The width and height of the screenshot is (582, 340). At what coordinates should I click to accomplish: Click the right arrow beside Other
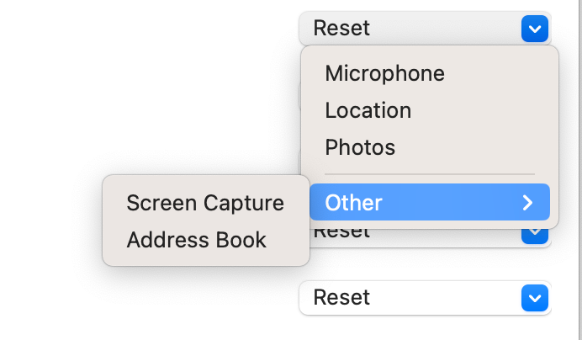tap(527, 203)
